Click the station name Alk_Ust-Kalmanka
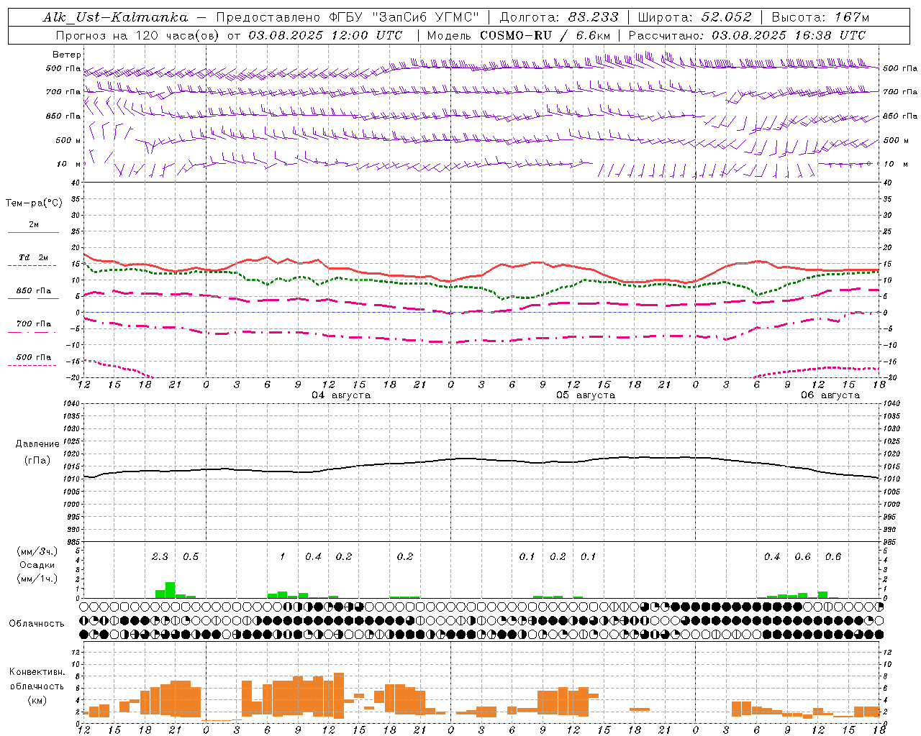The width and height of the screenshot is (921, 736). pyautogui.click(x=116, y=17)
